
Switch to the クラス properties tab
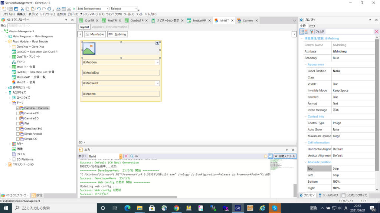[x=312, y=26]
